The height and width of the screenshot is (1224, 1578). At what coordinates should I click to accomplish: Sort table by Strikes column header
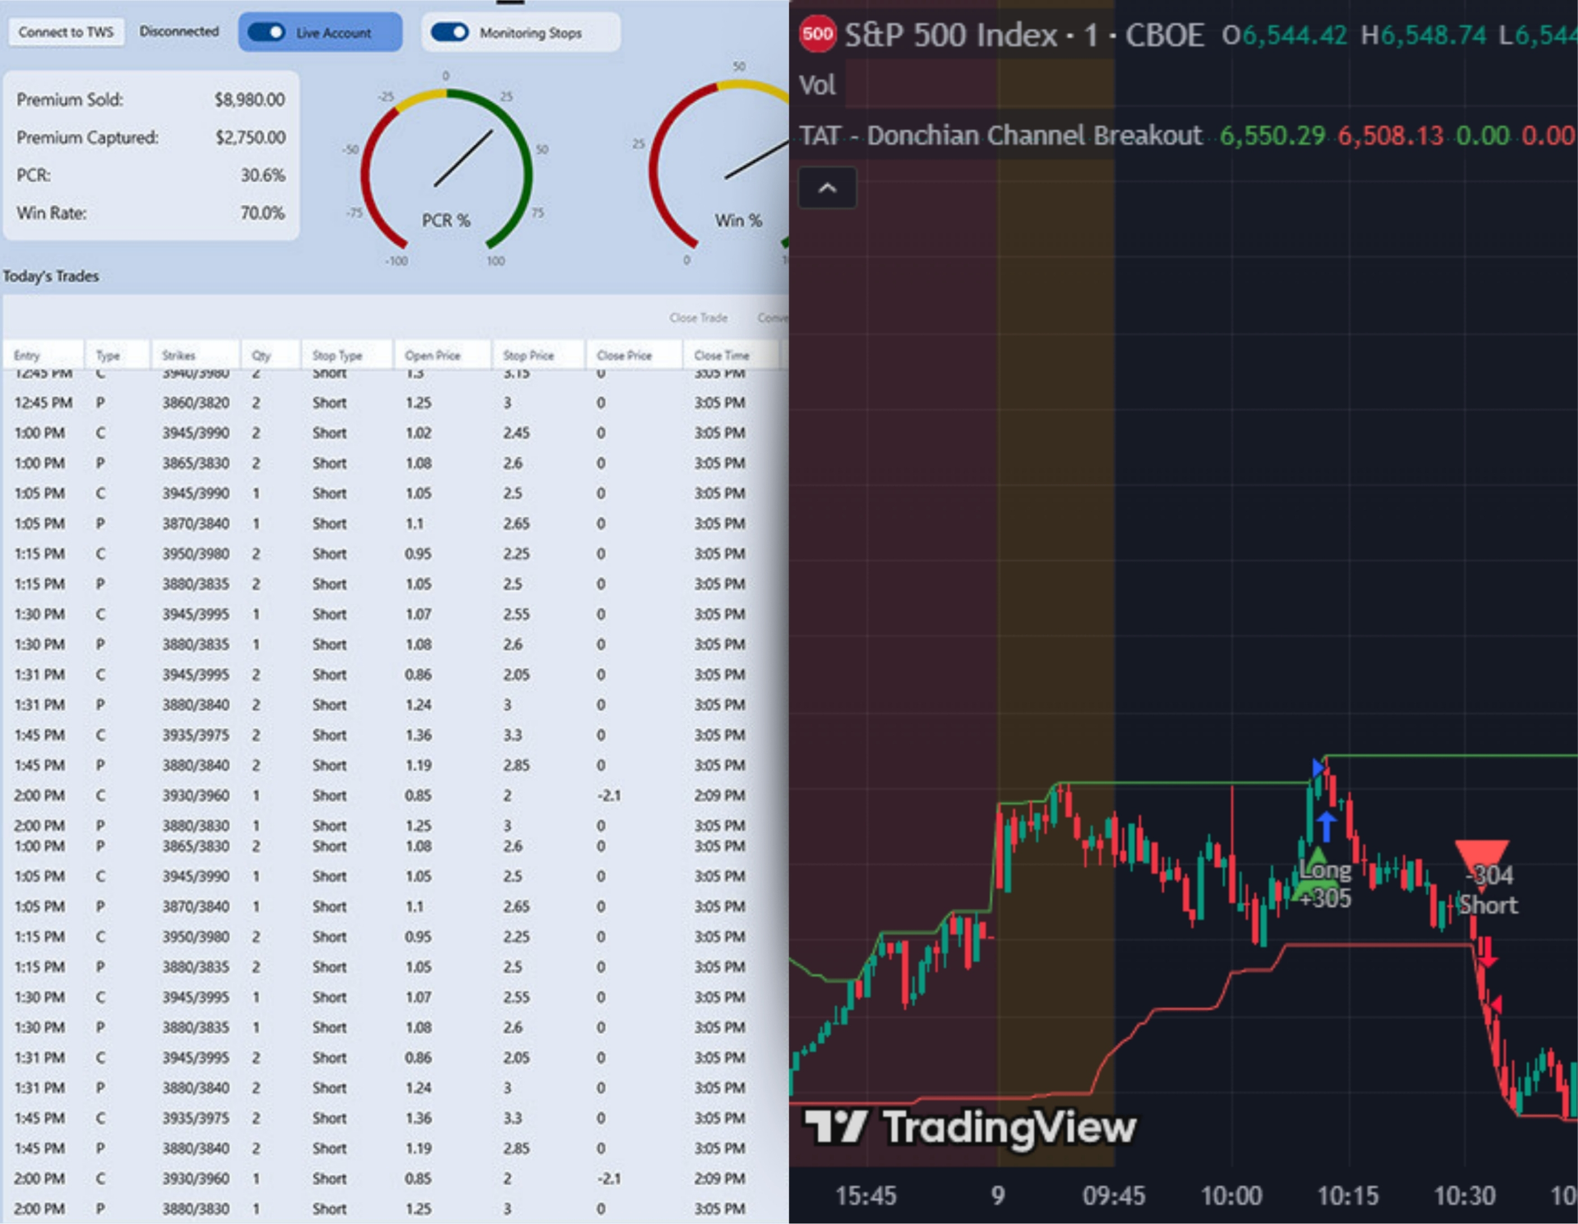[178, 355]
